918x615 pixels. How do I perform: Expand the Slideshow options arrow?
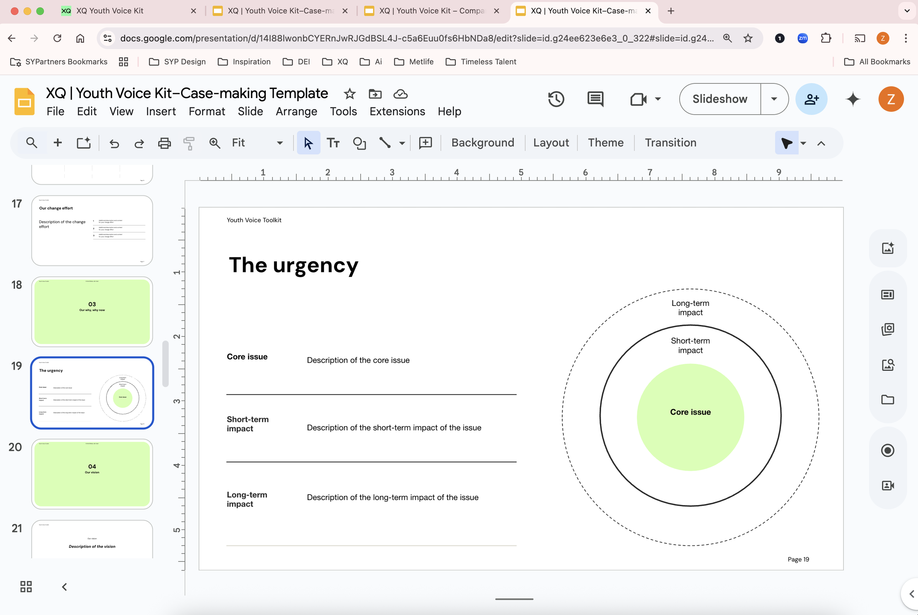774,99
